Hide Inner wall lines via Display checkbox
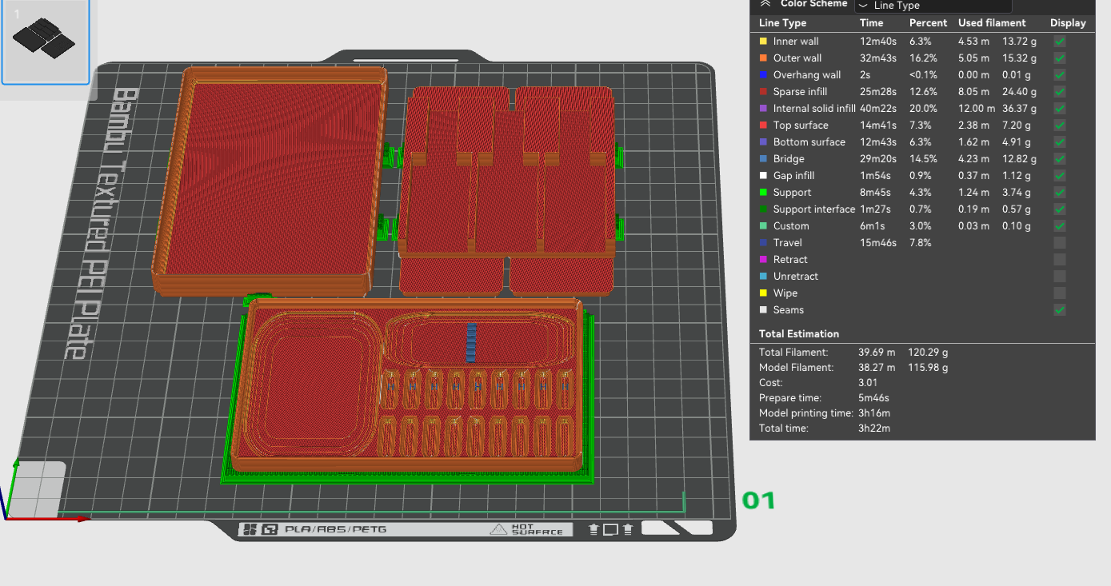This screenshot has width=1111, height=586. pyautogui.click(x=1059, y=41)
